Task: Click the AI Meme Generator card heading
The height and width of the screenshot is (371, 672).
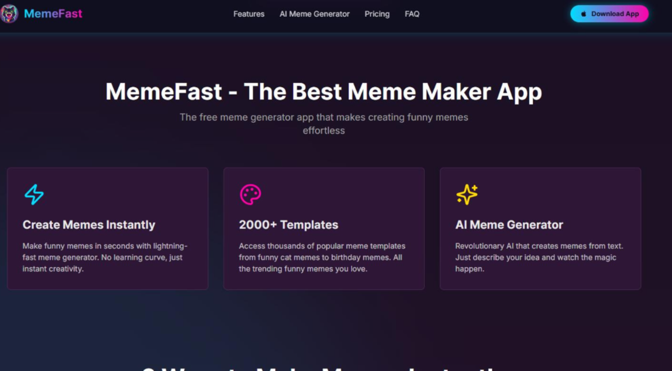Action: (x=509, y=225)
